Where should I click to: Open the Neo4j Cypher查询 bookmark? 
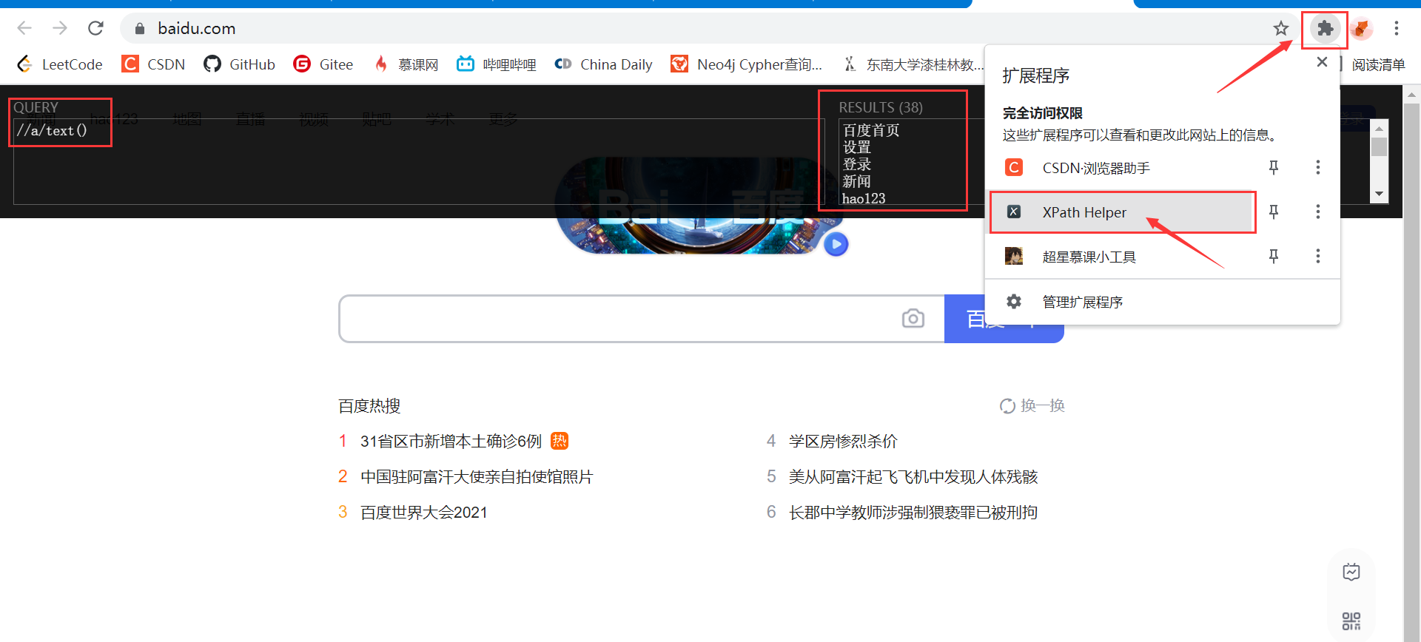[x=746, y=64]
